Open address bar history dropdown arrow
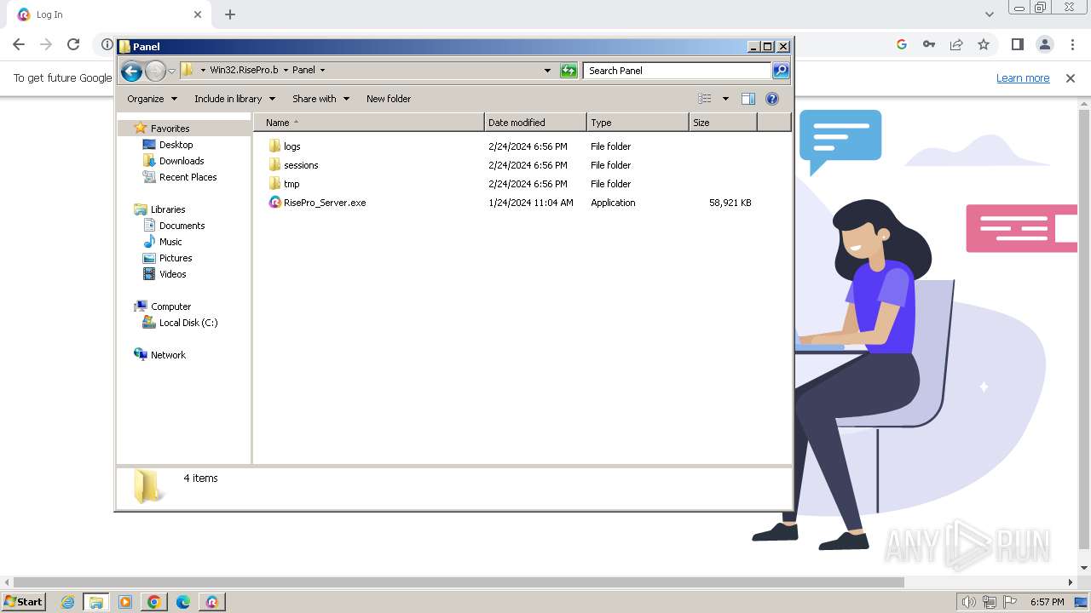Viewport: 1091px width, 613px height. point(547,71)
